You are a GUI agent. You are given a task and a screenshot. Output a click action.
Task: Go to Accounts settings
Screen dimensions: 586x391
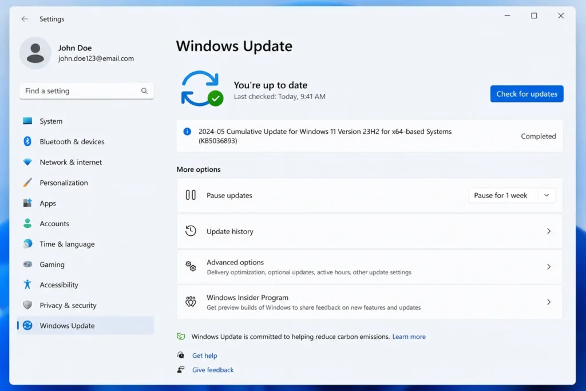coord(85,223)
